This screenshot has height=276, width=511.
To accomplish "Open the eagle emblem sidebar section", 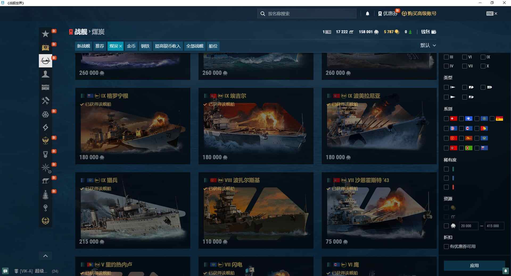I will [46, 140].
